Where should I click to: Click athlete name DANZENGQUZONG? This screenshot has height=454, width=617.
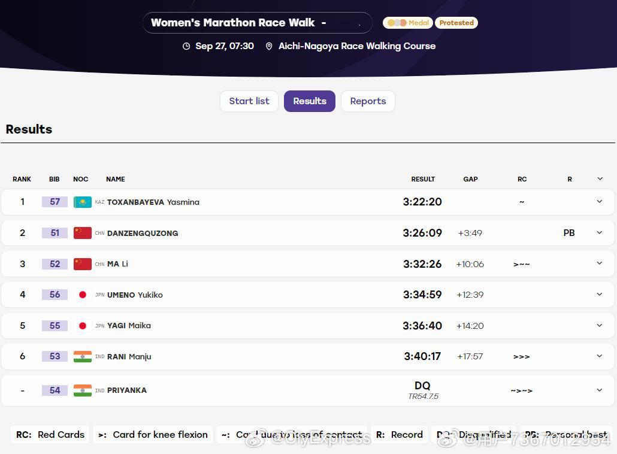(x=143, y=234)
